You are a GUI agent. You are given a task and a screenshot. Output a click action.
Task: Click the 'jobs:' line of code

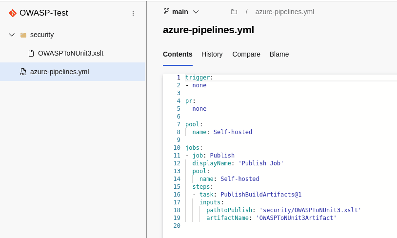click(x=194, y=148)
